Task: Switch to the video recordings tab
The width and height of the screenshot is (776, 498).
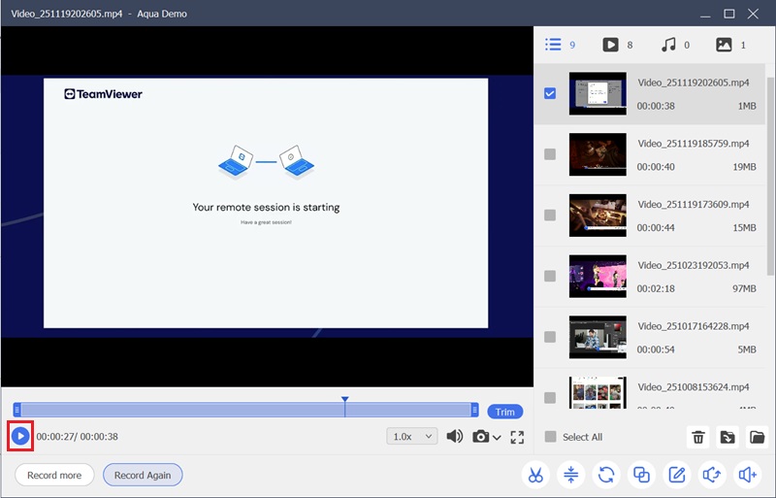Action: 611,45
